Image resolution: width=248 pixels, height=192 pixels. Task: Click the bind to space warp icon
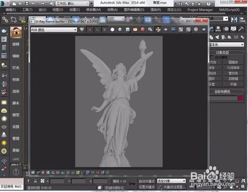click(22, 20)
